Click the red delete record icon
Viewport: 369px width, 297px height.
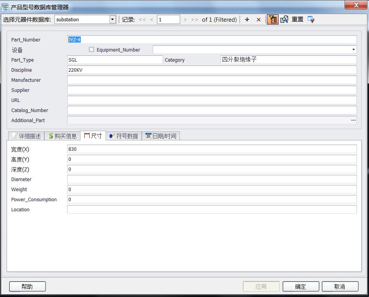(x=258, y=19)
